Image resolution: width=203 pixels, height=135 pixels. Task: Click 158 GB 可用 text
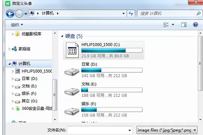[93, 115]
